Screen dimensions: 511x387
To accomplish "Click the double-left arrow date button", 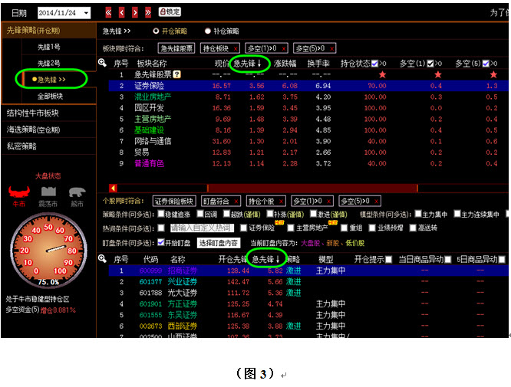I will 109,12.
